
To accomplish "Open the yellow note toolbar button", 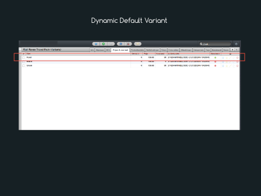I will coord(138,44).
